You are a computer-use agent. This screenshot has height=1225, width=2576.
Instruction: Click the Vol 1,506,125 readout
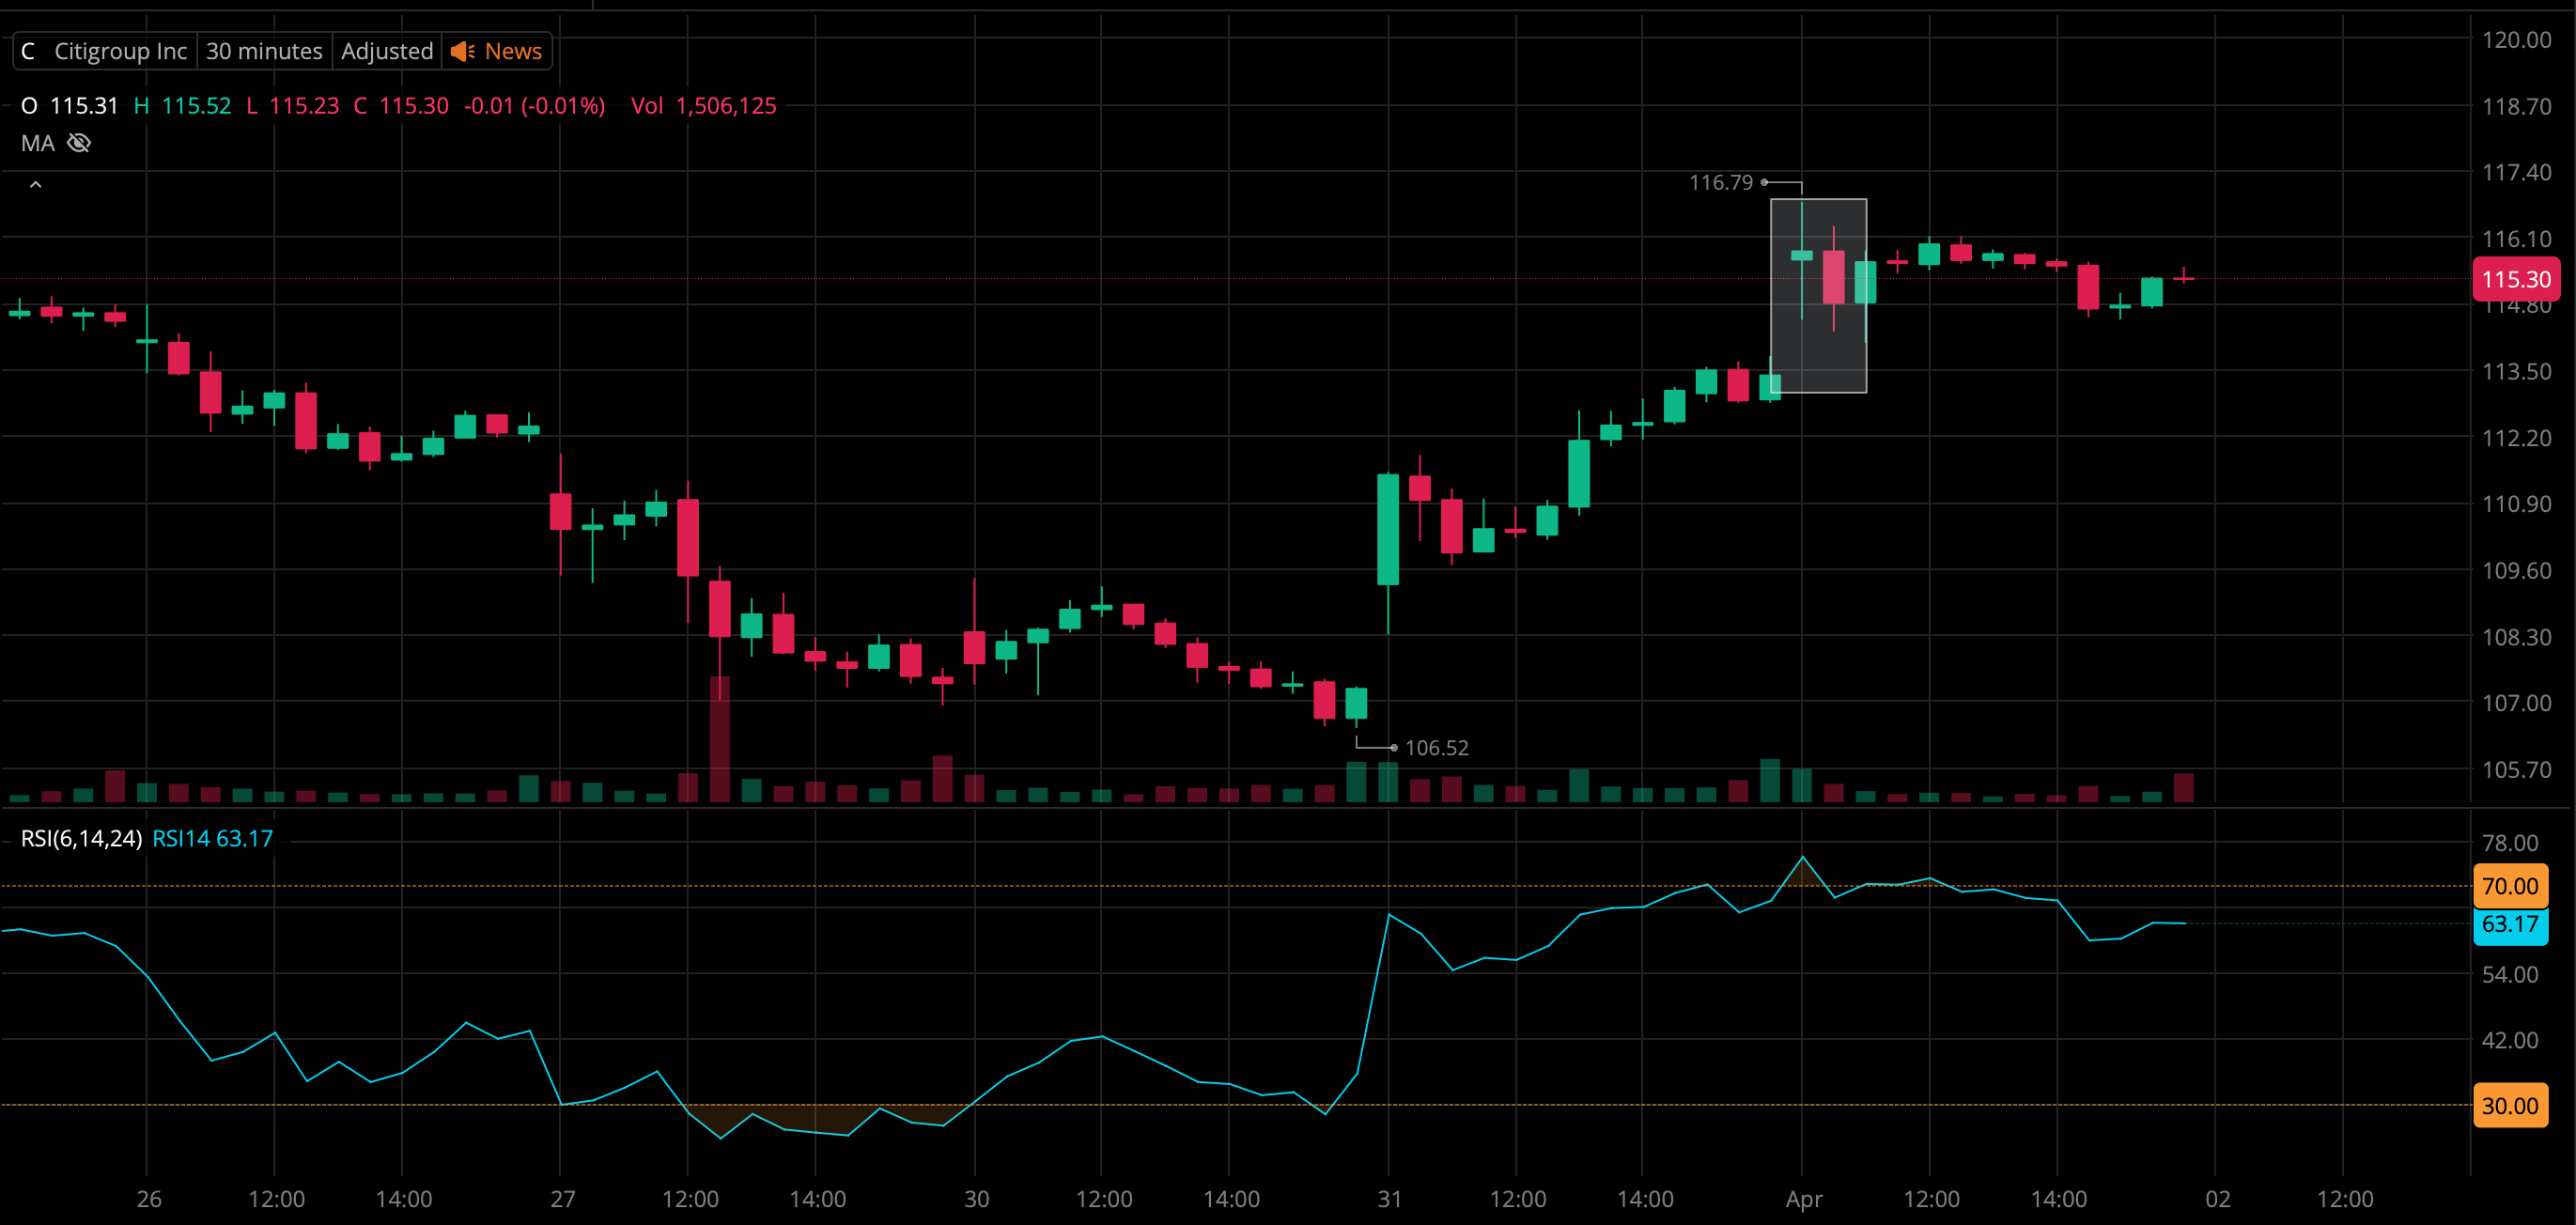(703, 106)
